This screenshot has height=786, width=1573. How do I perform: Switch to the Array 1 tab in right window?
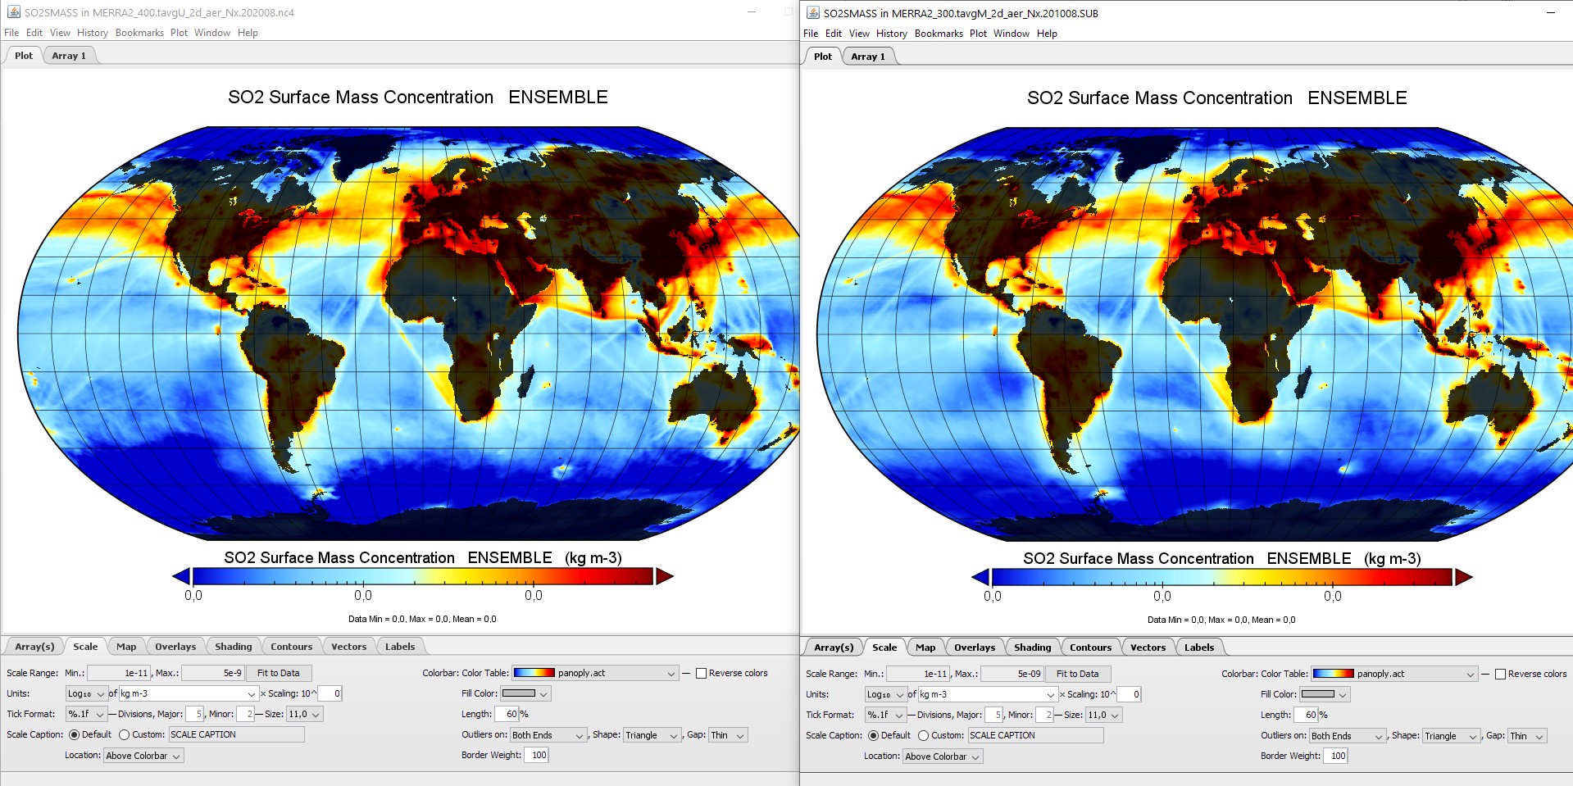[867, 57]
